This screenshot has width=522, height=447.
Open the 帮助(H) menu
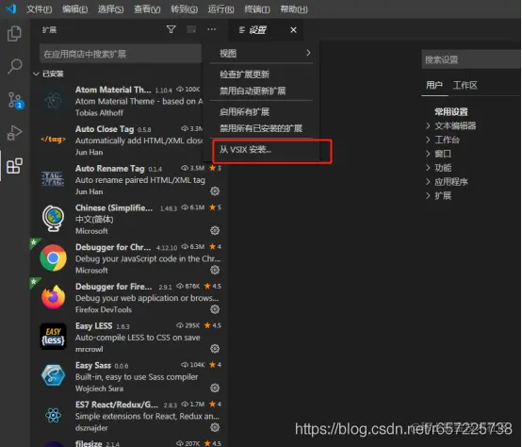pos(294,9)
